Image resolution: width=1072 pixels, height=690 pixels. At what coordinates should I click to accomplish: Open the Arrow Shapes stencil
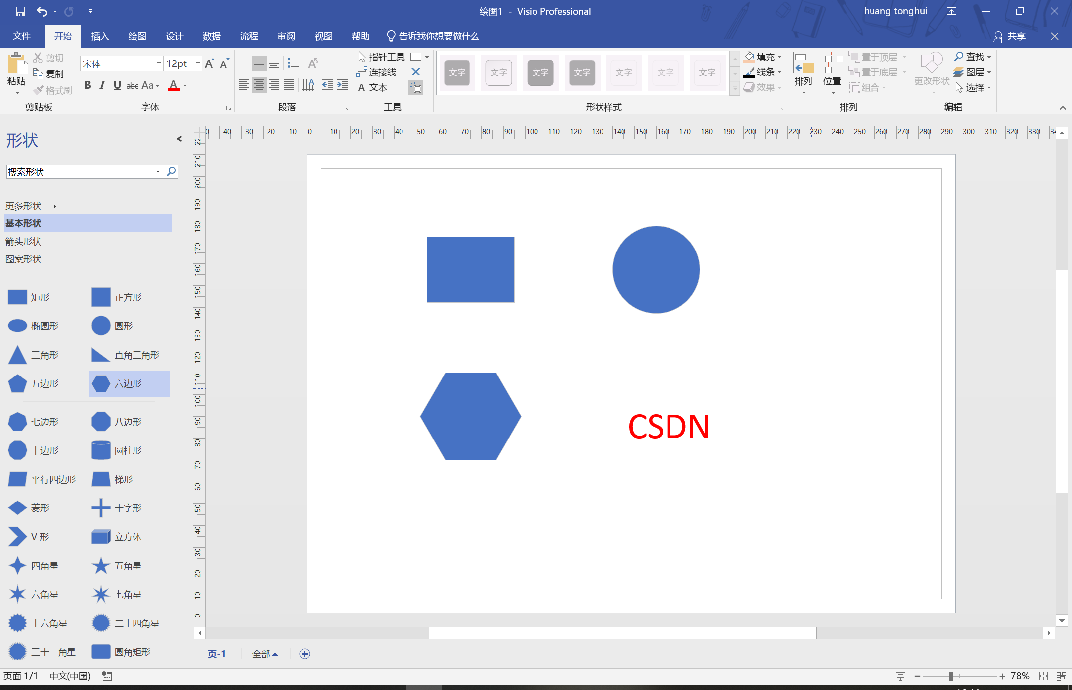(23, 242)
